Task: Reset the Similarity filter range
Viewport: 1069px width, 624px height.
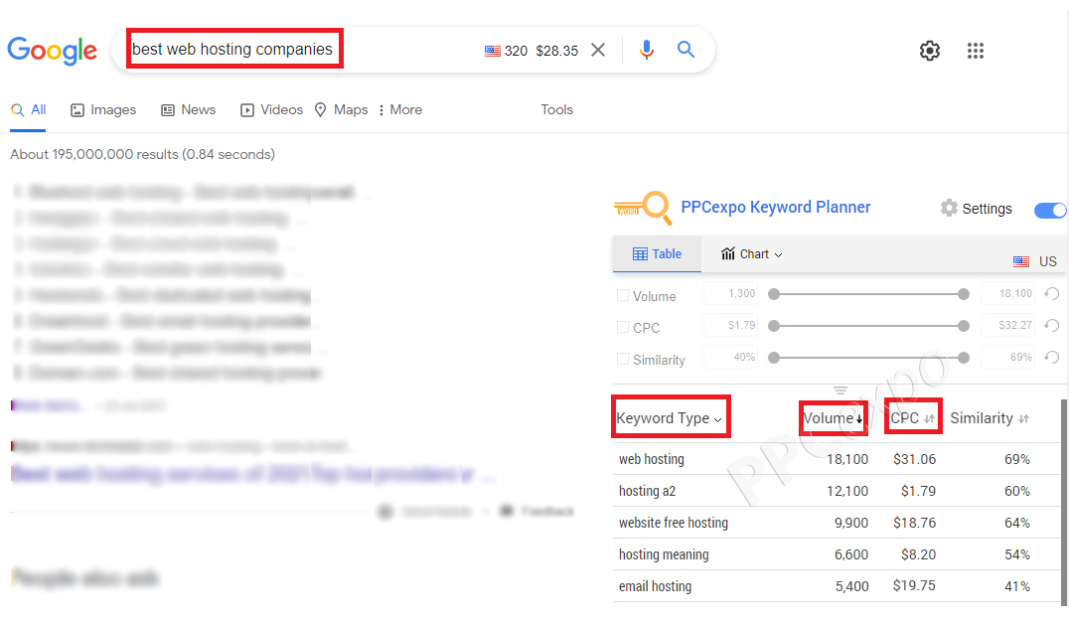Action: coord(1052,358)
